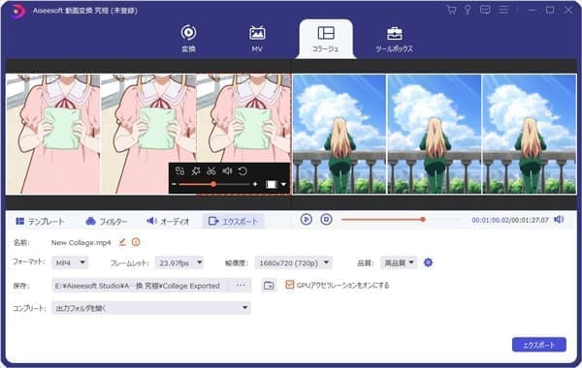The height and width of the screenshot is (368, 582).
Task: Click the white aspect swatch in overlay
Action: click(272, 184)
